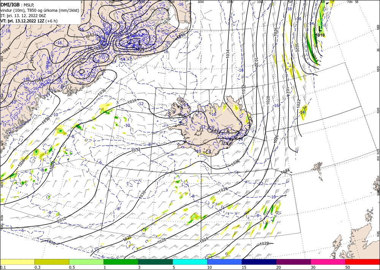The width and height of the screenshot is (380, 270).
Task: Click the pale yellow 0.1–0.3 legend swatch
Action: (17, 262)
